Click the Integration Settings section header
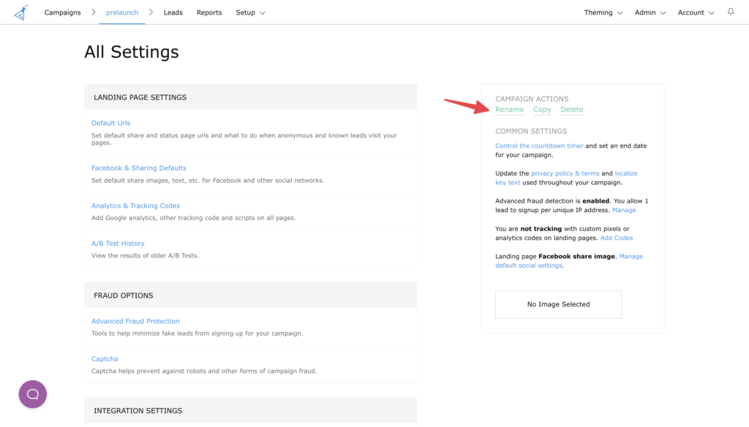The width and height of the screenshot is (749, 427). coord(250,410)
